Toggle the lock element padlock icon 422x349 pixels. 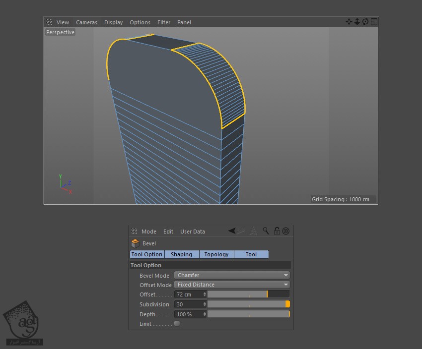pyautogui.click(x=277, y=231)
